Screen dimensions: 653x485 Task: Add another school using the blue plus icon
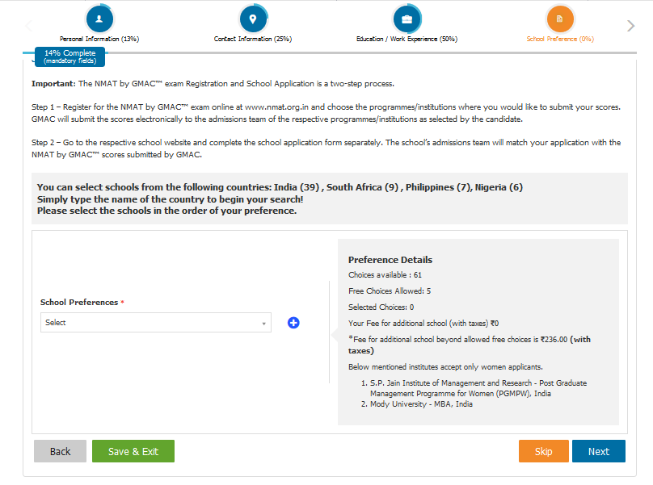(293, 323)
